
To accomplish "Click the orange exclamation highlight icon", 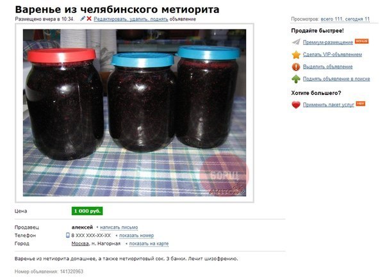I will (296, 67).
